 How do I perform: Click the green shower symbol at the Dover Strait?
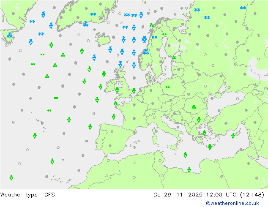pos(134,91)
